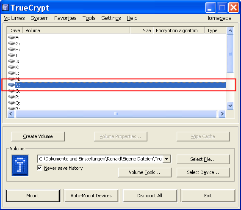Viewport: 241px width, 210px height.
Task: Click the Mount button
Action: click(33, 196)
